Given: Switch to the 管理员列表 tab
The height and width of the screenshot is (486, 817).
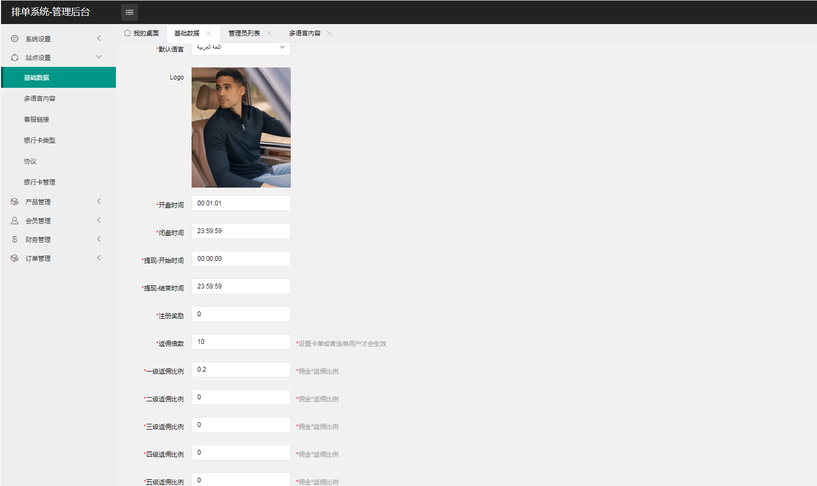Looking at the screenshot, I should pos(244,33).
